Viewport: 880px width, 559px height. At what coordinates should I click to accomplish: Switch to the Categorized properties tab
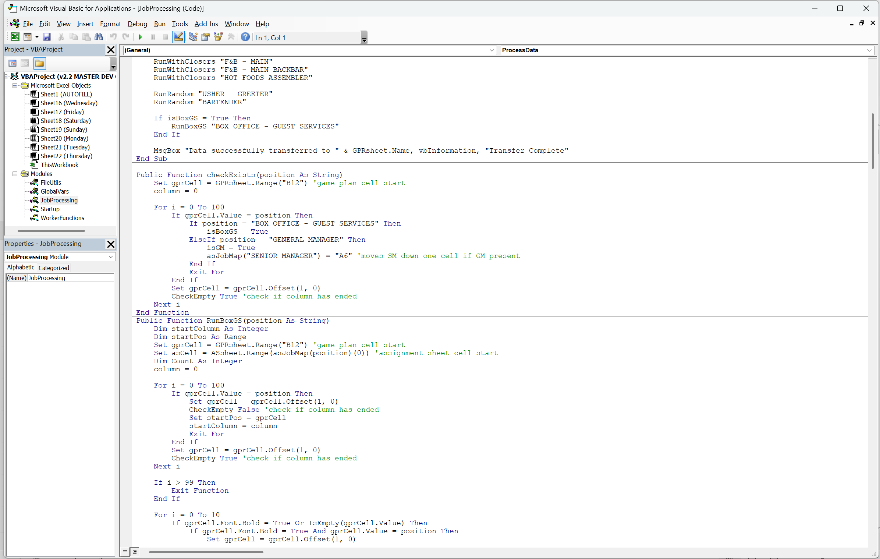[54, 268]
